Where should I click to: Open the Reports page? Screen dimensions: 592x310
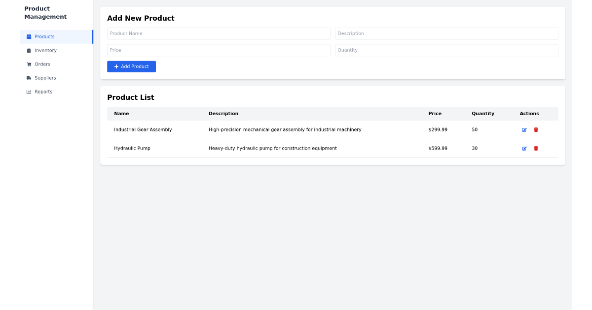coord(43,92)
